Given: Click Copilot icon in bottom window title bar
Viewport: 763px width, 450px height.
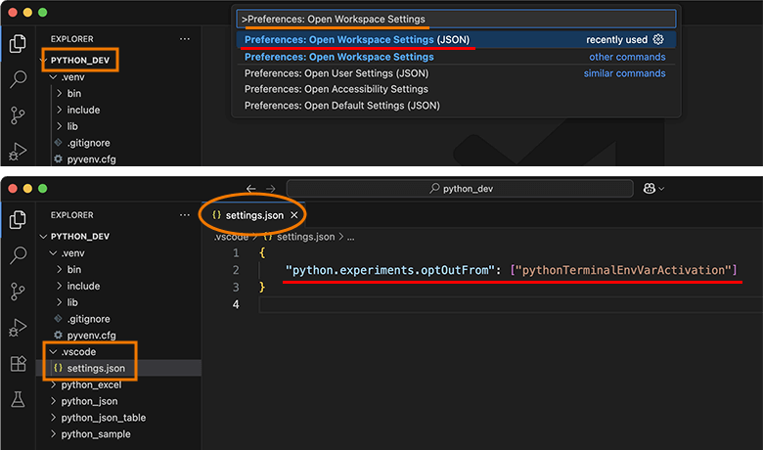Looking at the screenshot, I should pyautogui.click(x=650, y=188).
